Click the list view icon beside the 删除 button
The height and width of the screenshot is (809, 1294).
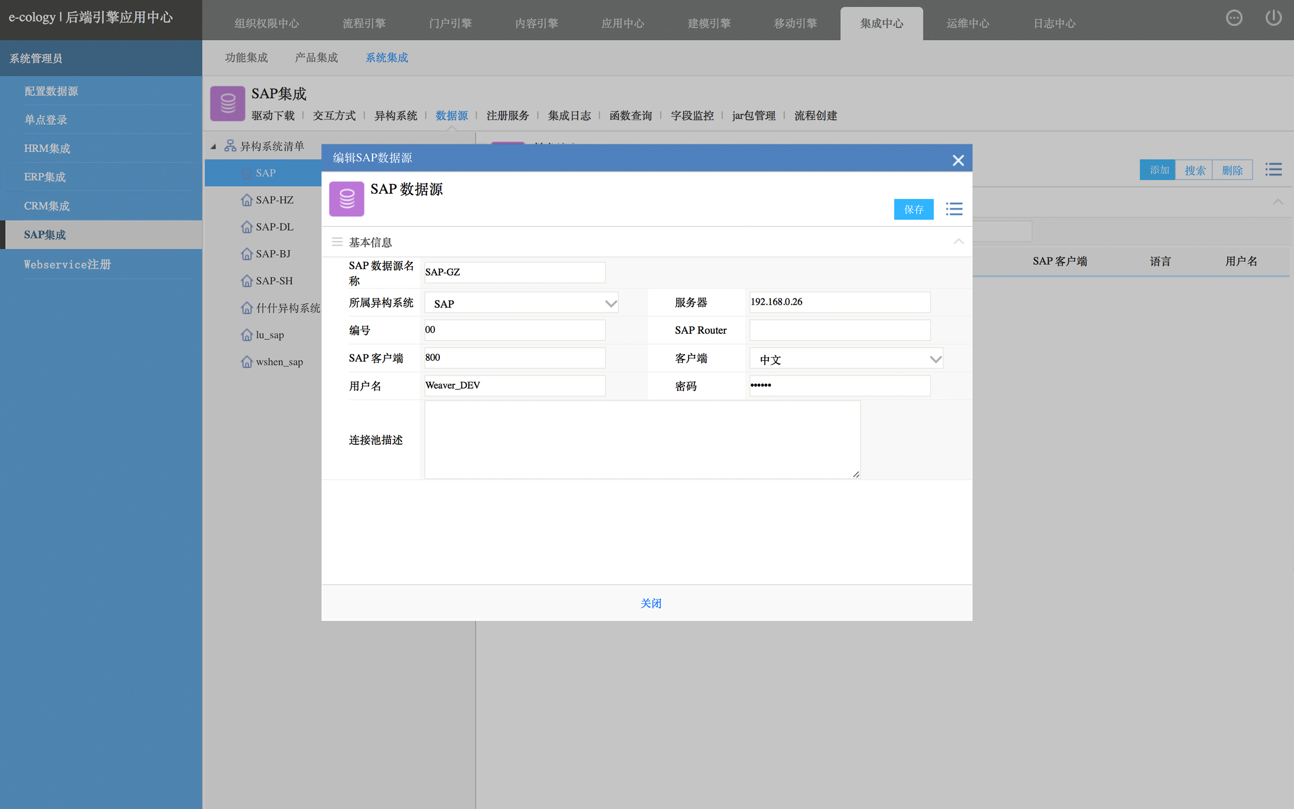coord(1273,170)
